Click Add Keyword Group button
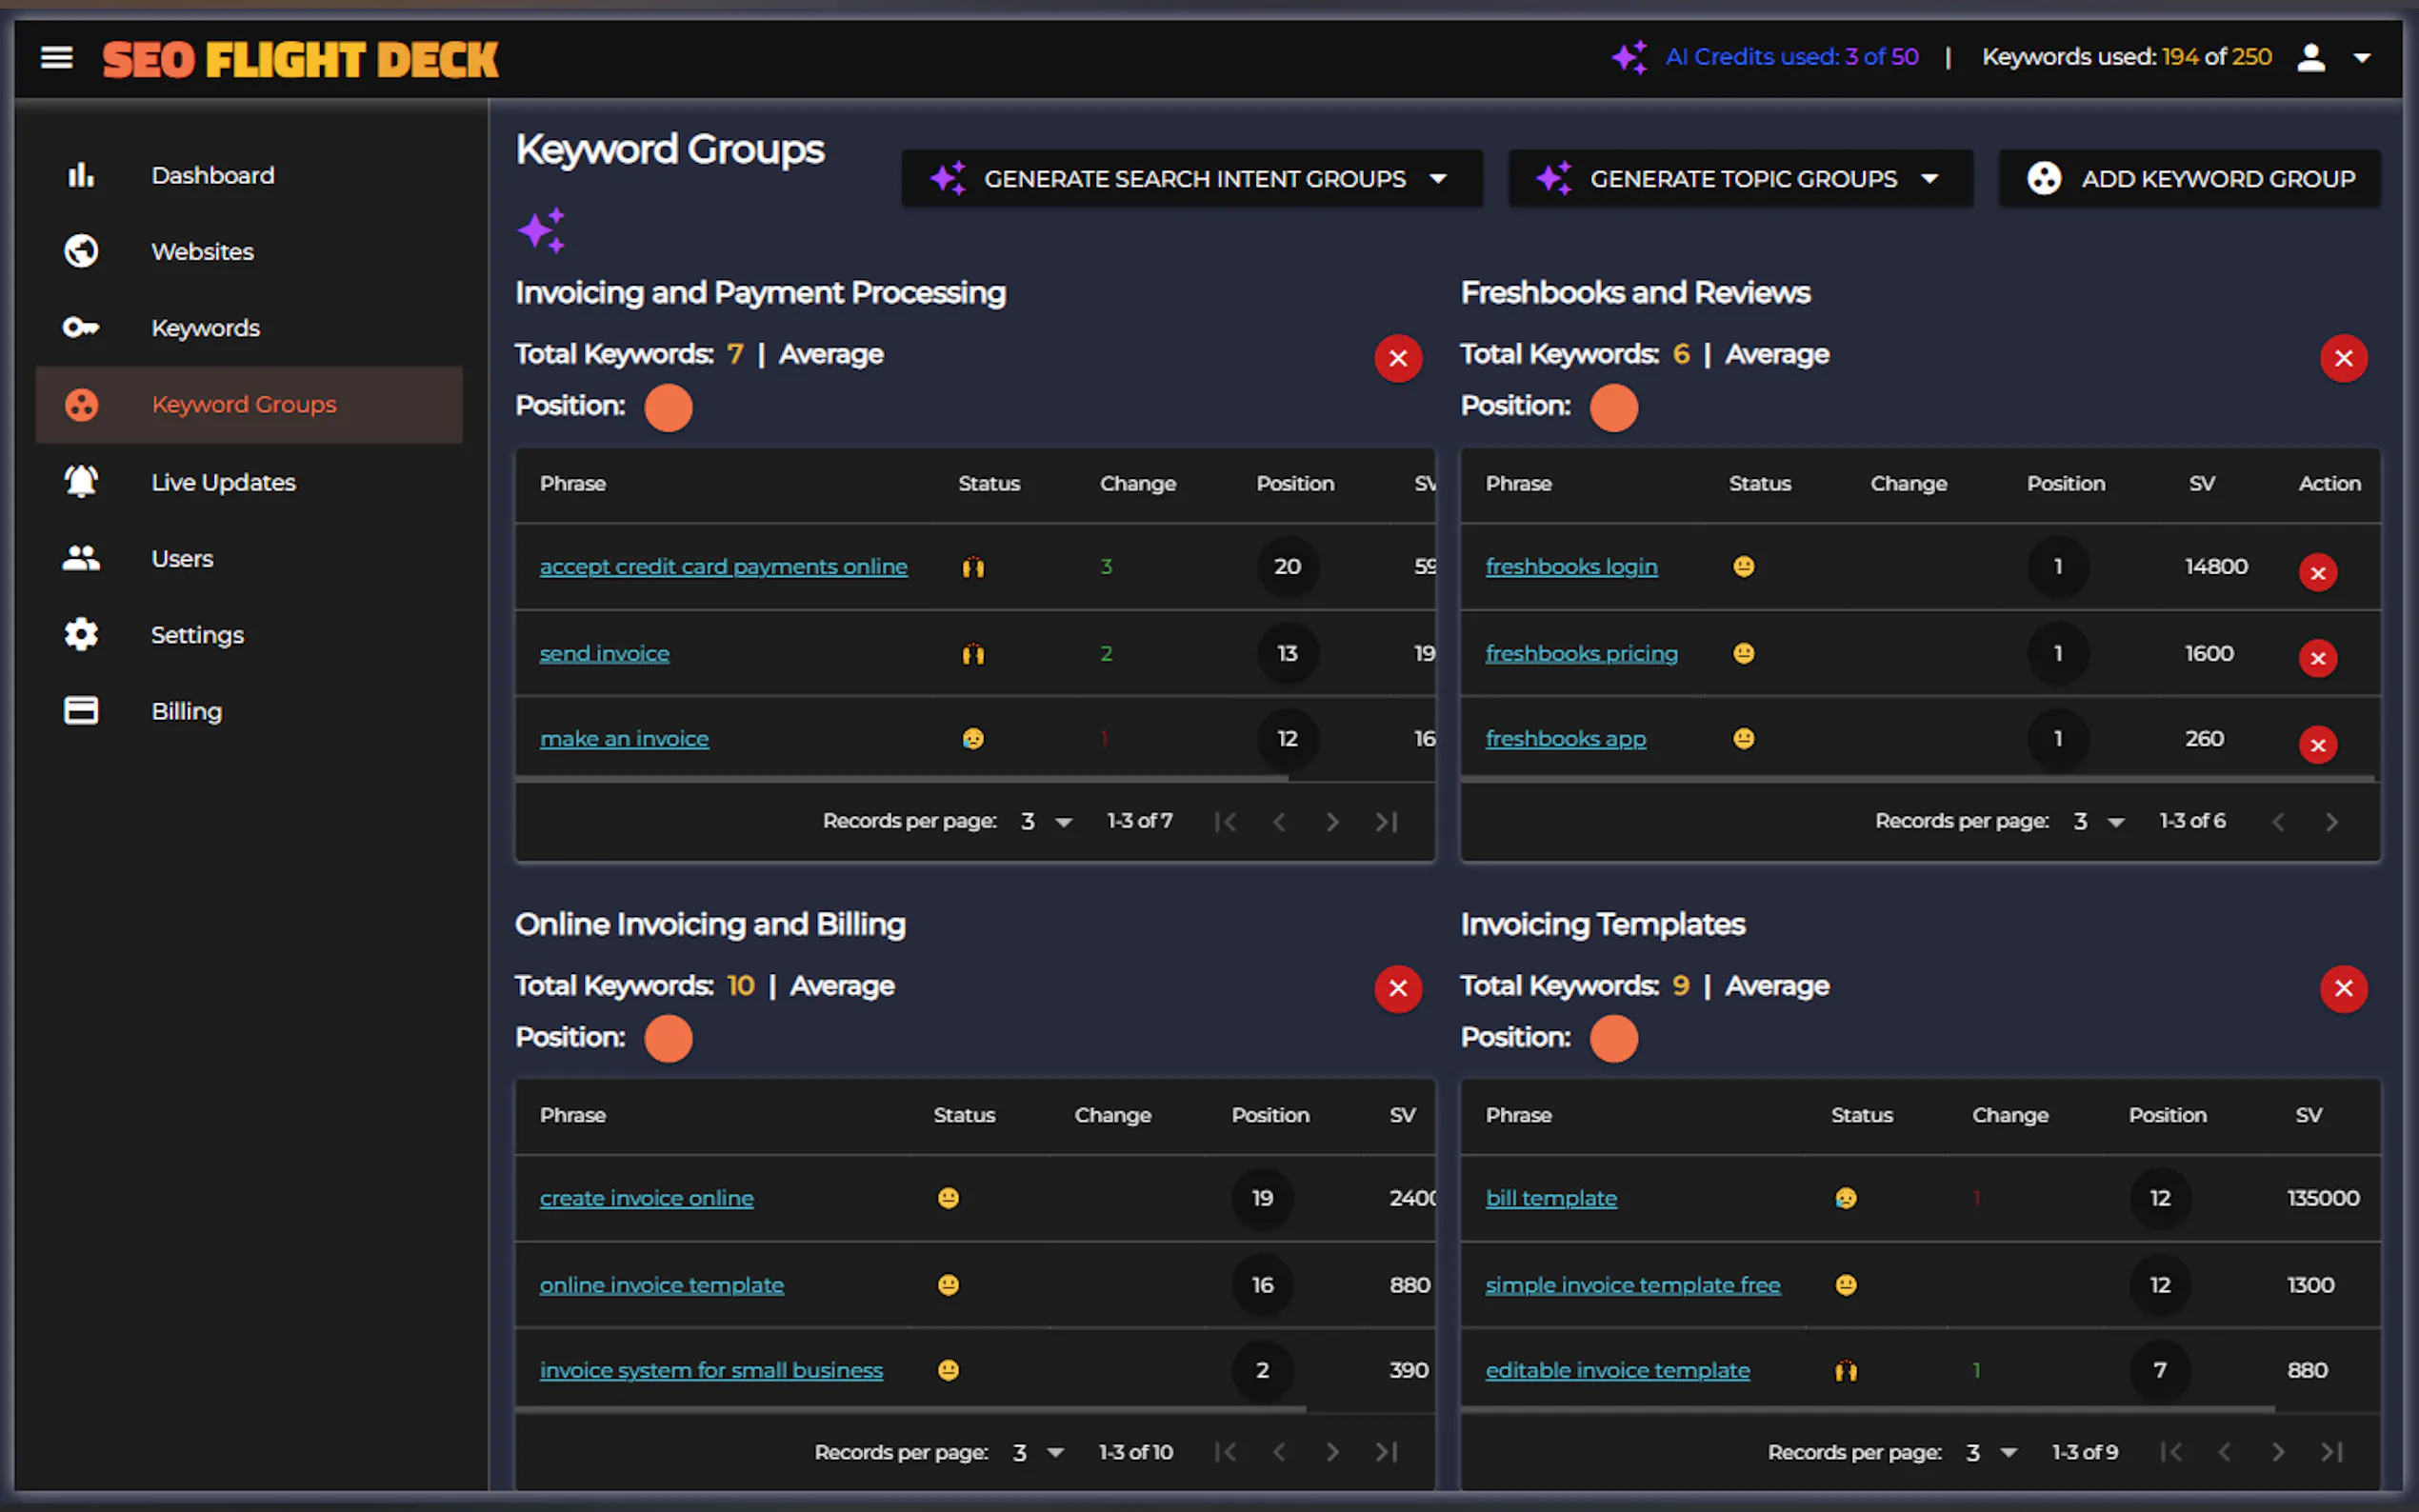Image resolution: width=2419 pixels, height=1512 pixels. coord(2190,179)
